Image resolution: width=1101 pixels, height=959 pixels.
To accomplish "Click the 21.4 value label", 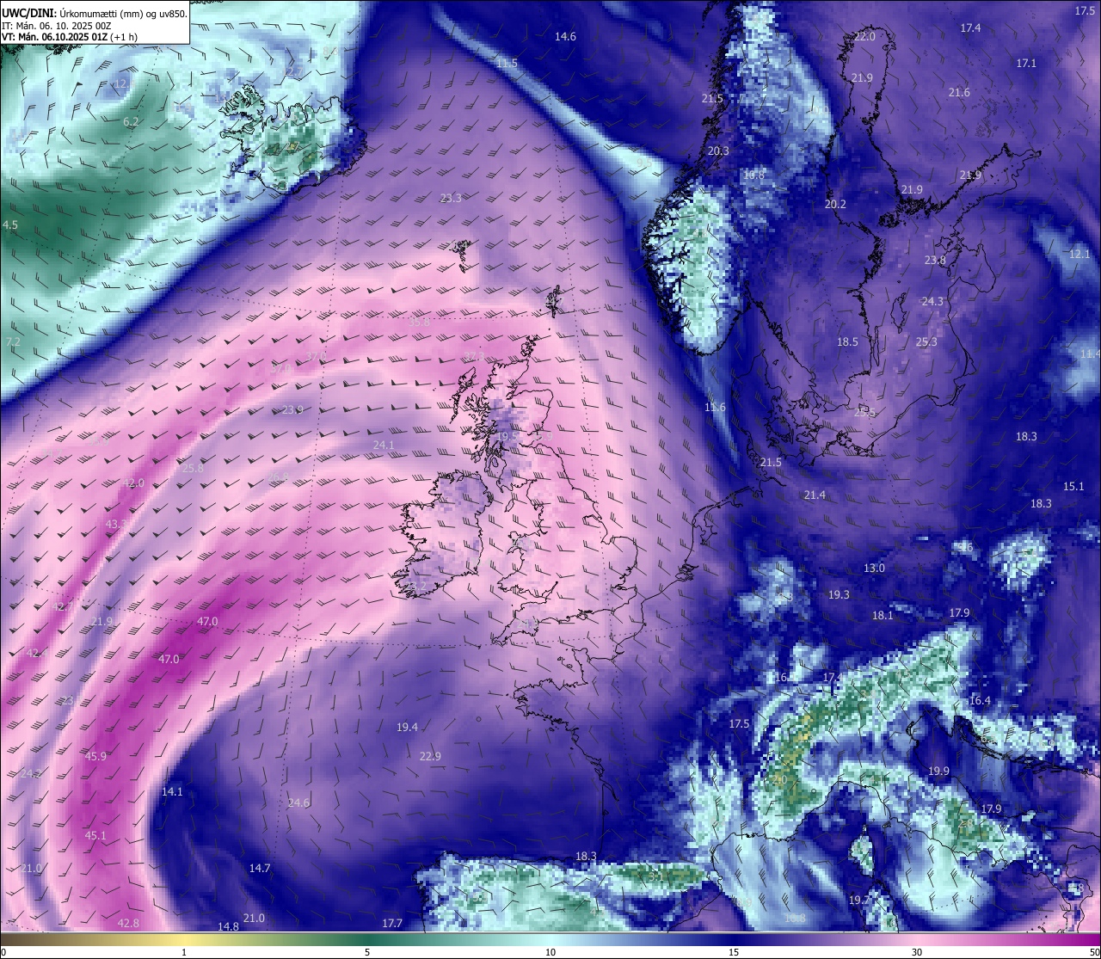I will [x=815, y=495].
